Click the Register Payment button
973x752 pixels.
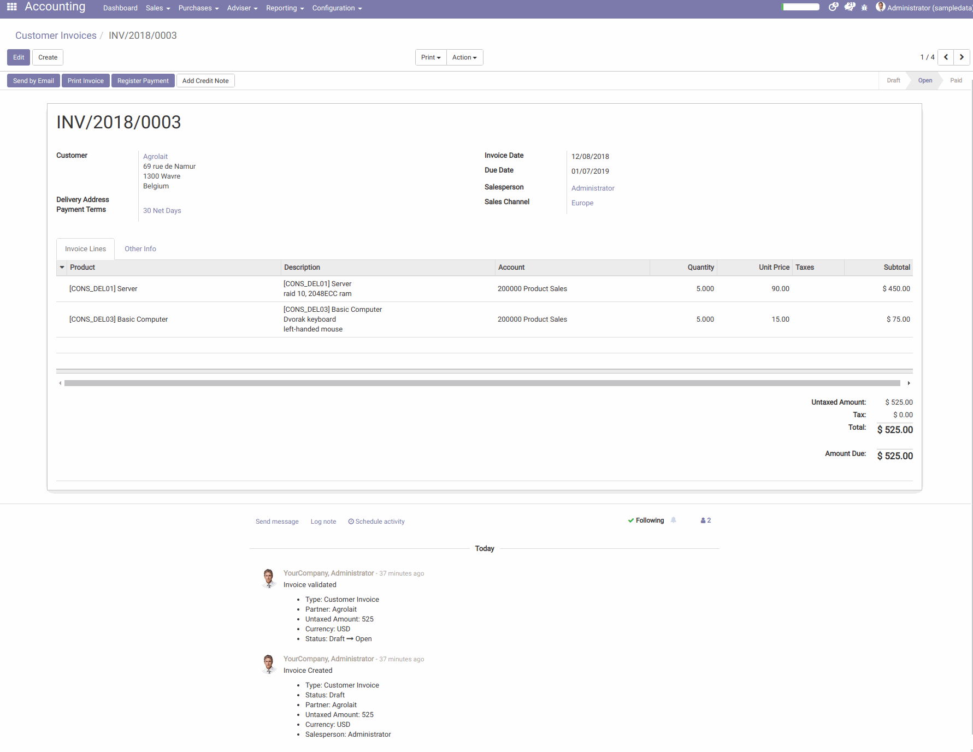143,80
